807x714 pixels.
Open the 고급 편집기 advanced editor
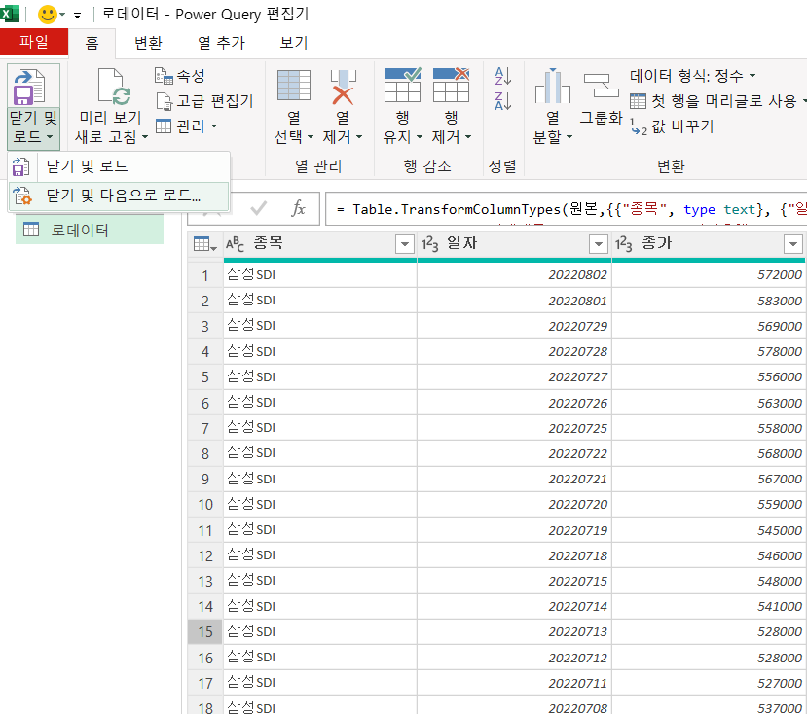204,101
